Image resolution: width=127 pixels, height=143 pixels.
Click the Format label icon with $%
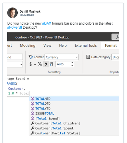pos(31,57)
